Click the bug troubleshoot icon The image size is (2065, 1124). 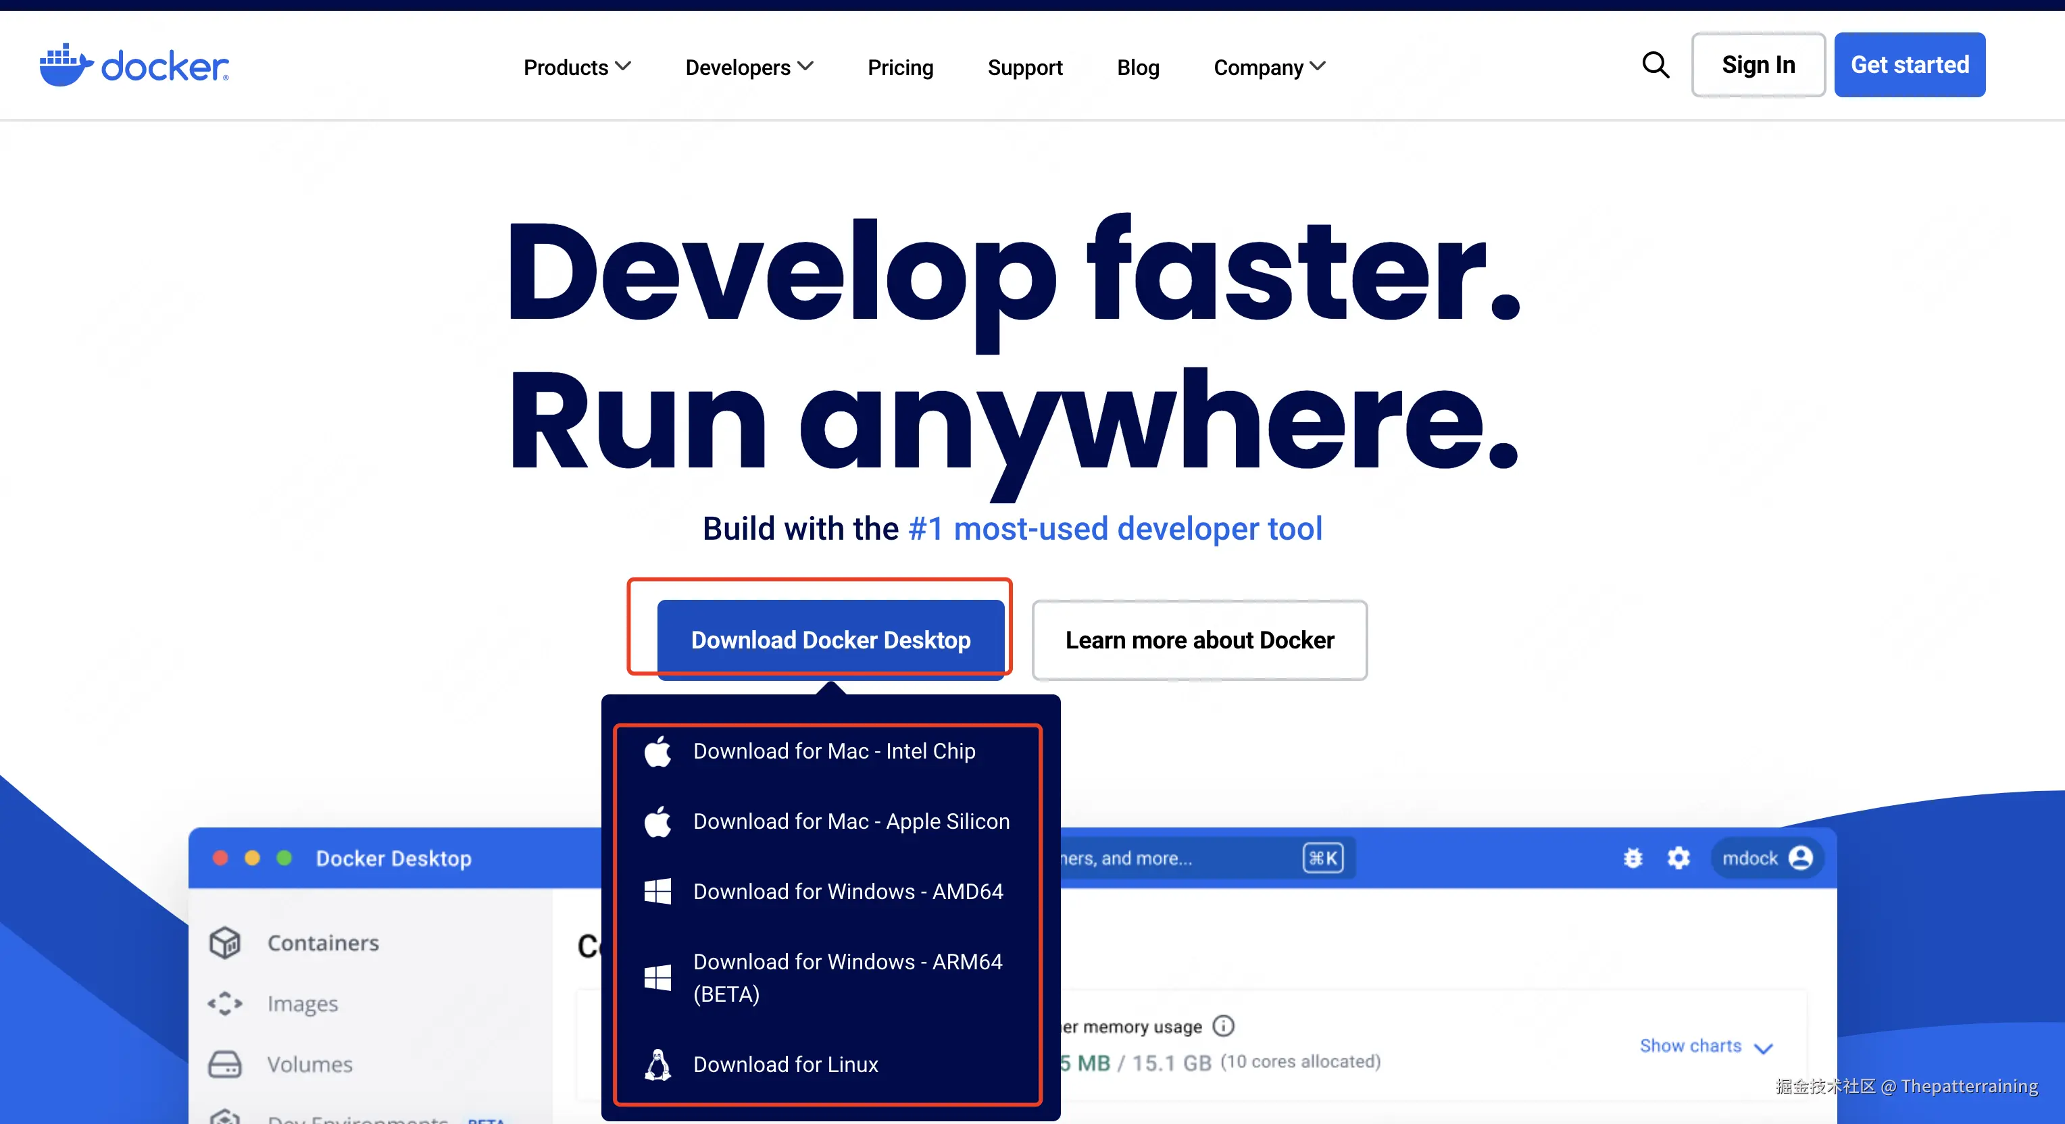pos(1633,858)
